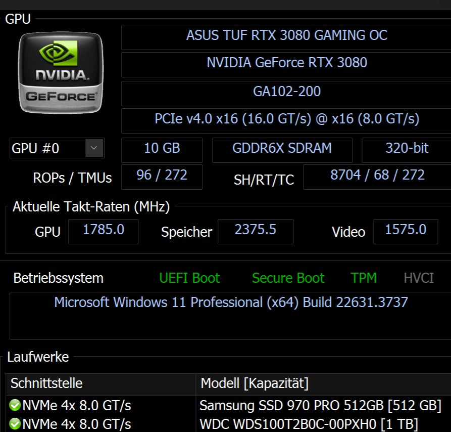The image size is (451, 432).
Task: Open the GPU #0 selector dropdown
Action: (94, 148)
